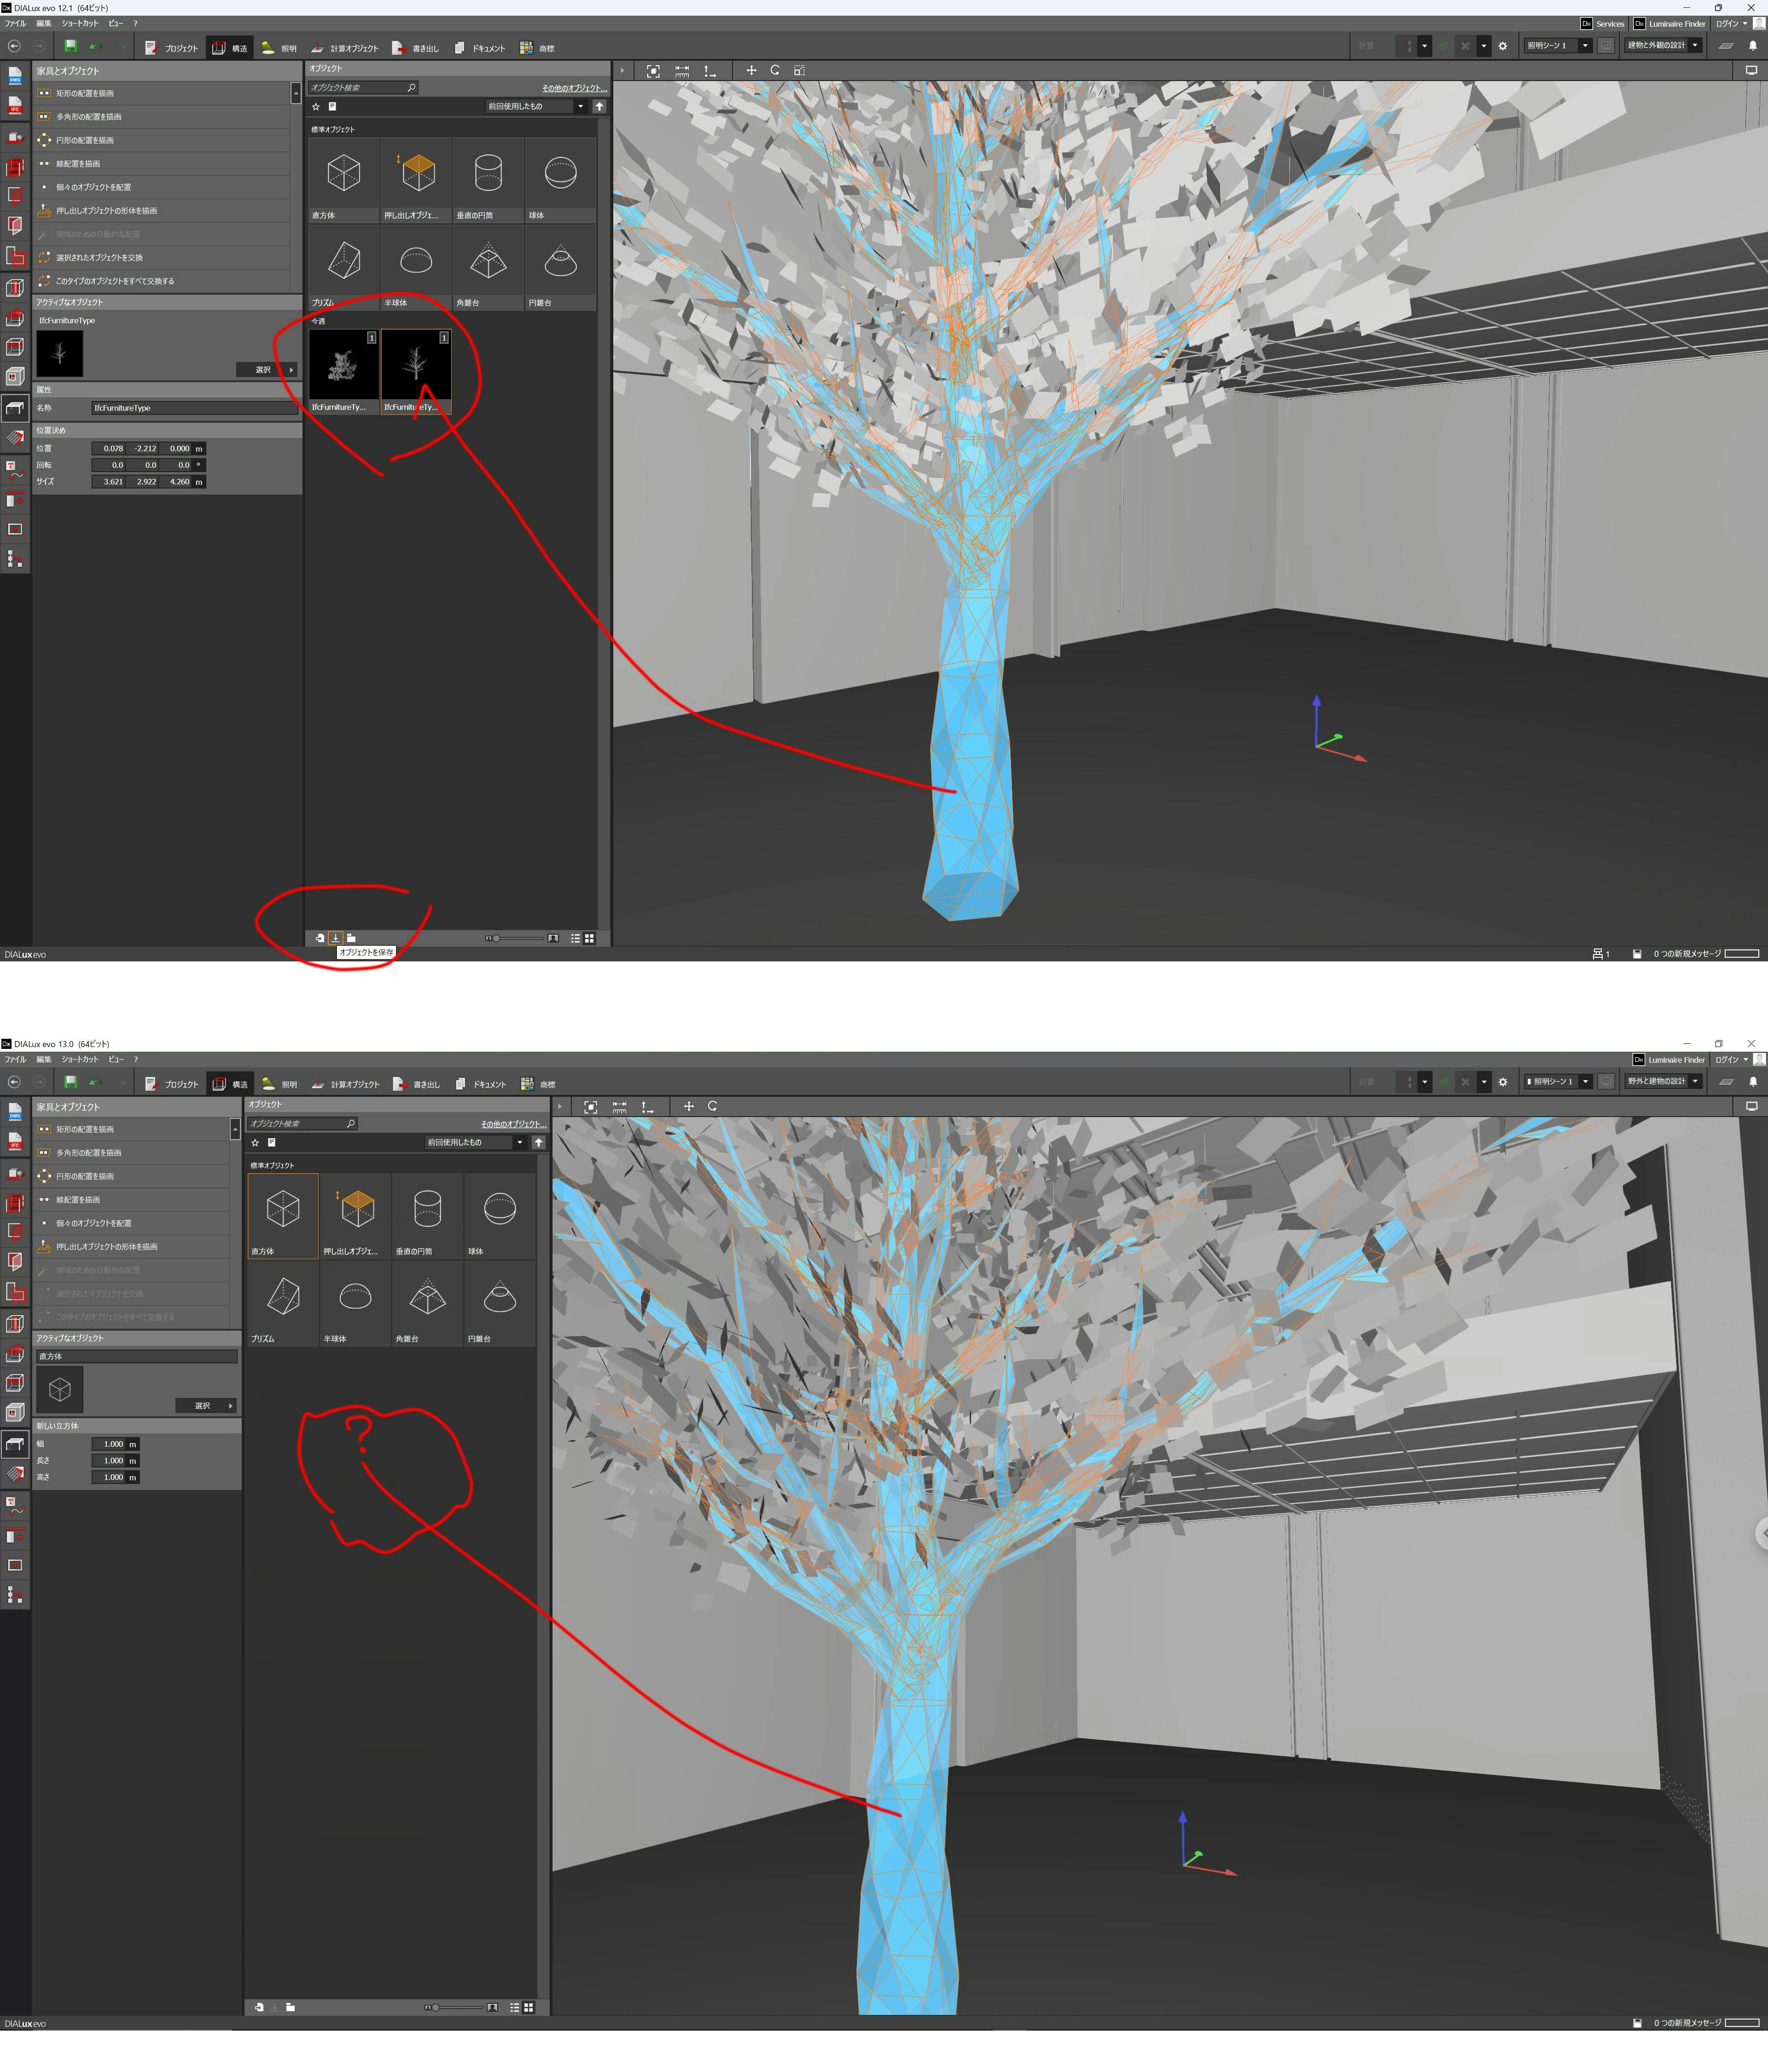
Task: Switch to list view in the upper object panel footer
Action: tap(575, 938)
